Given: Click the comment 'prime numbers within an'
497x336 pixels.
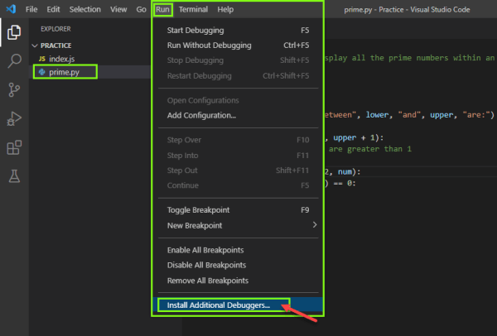Looking at the screenshot, I should pos(442,58).
